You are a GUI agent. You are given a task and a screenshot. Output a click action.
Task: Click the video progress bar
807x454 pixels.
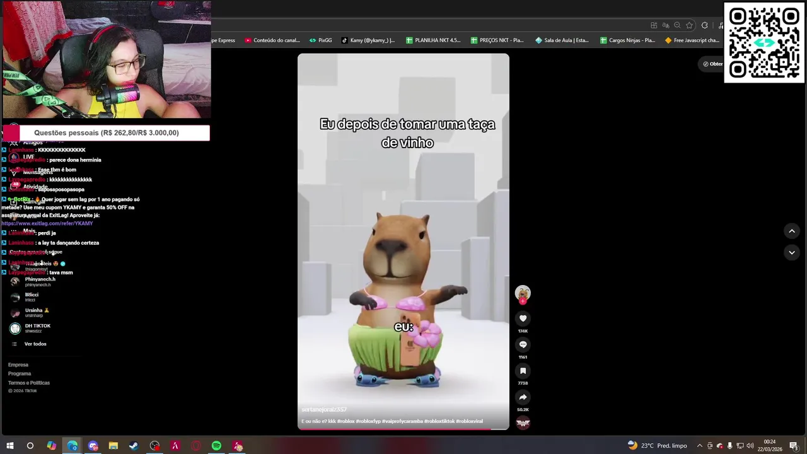click(403, 429)
